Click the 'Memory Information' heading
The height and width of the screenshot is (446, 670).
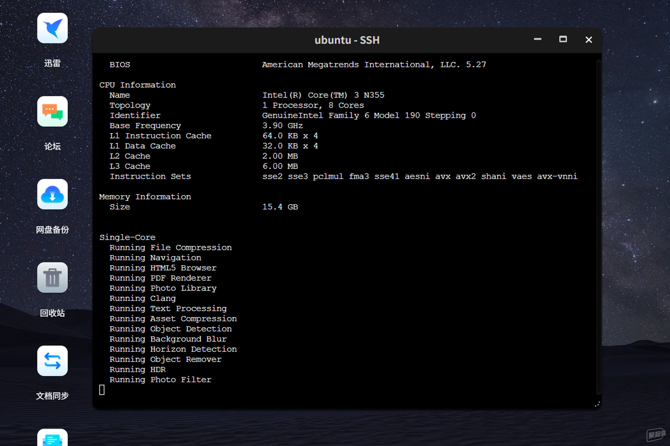point(145,197)
